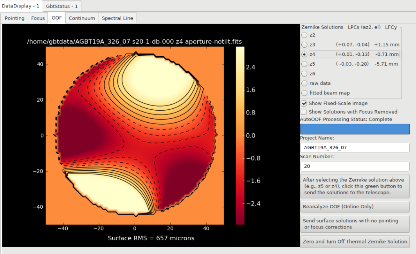
Task: Select the z6 Zernike solution radio button
Action: [x=304, y=73]
